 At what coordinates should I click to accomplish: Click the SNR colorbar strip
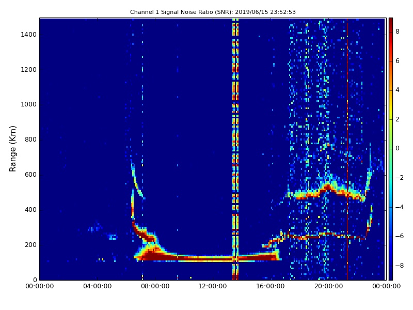(391, 149)
